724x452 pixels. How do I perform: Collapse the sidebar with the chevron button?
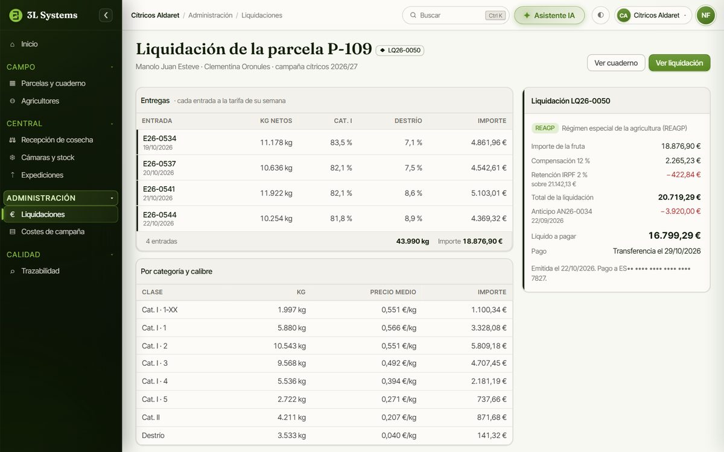click(106, 15)
